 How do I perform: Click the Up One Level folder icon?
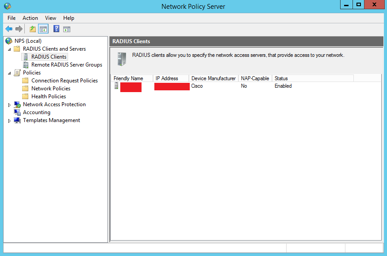coord(33,29)
